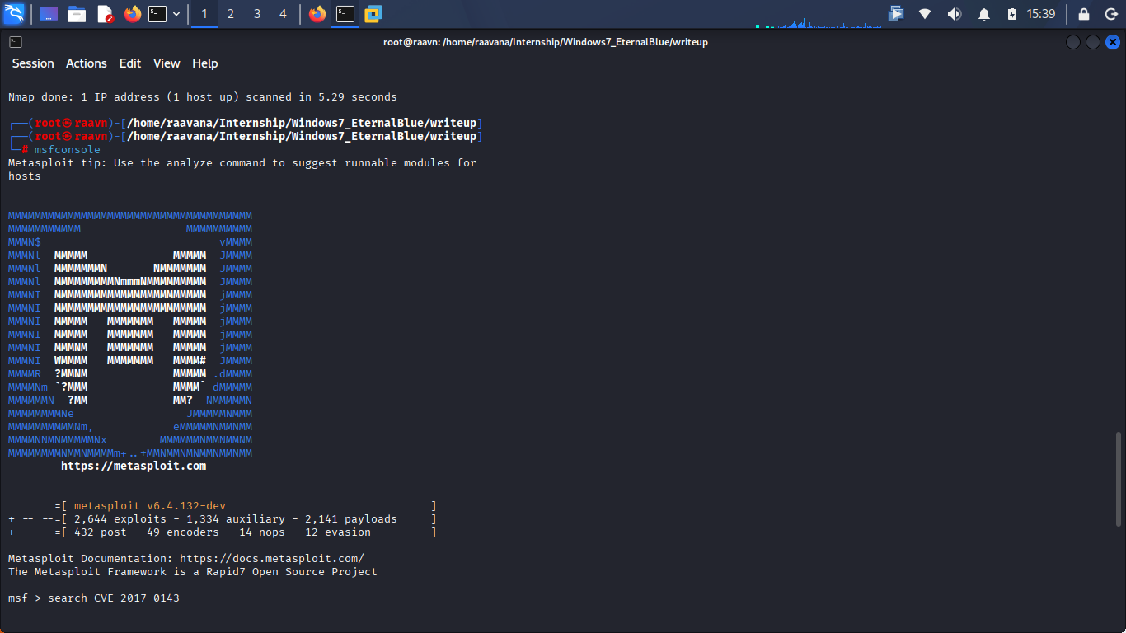Lock the screen with padlock icon

click(1084, 14)
